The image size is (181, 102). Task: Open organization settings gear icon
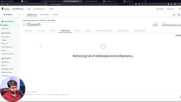(29, 9)
